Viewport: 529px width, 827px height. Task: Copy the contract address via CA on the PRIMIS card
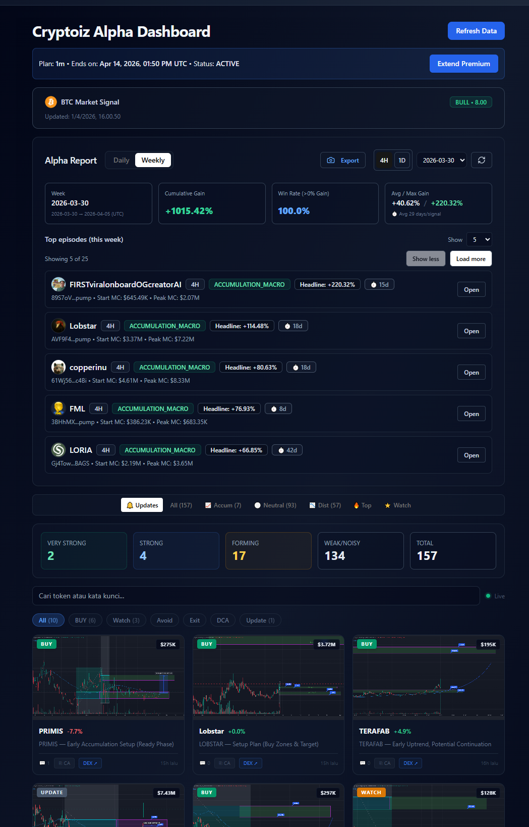click(x=64, y=763)
